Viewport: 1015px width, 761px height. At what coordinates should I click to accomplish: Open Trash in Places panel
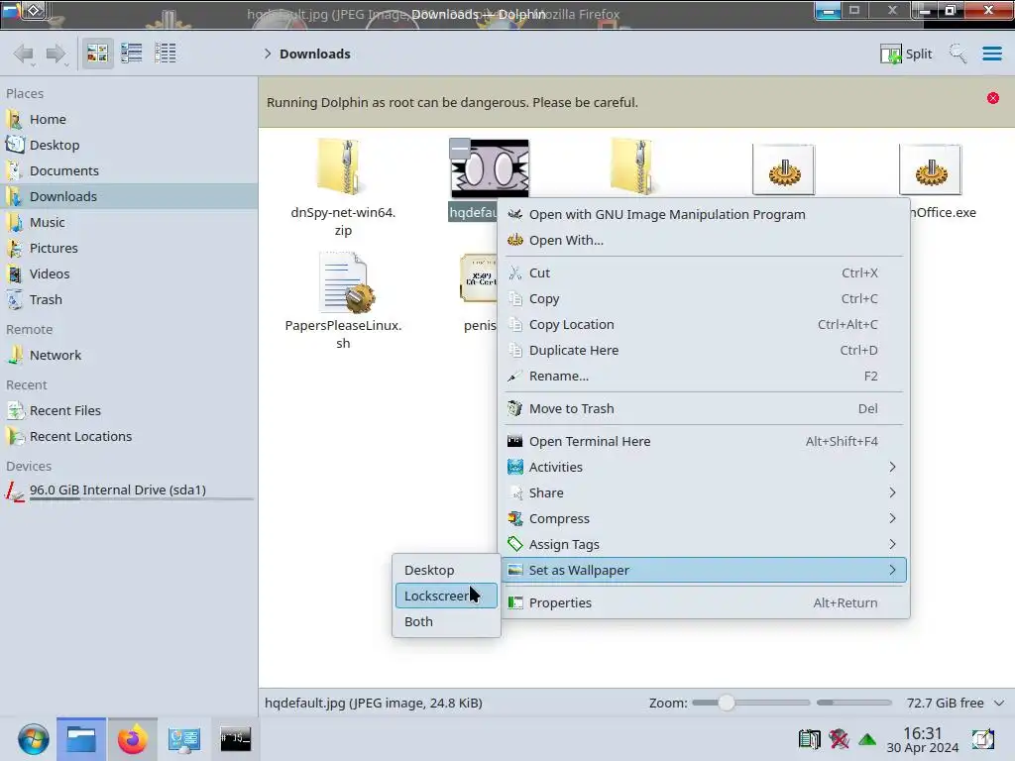tap(129, 300)
